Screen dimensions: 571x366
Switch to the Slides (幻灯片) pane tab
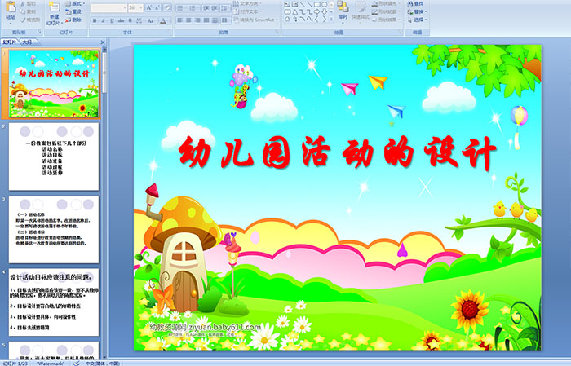coord(10,42)
